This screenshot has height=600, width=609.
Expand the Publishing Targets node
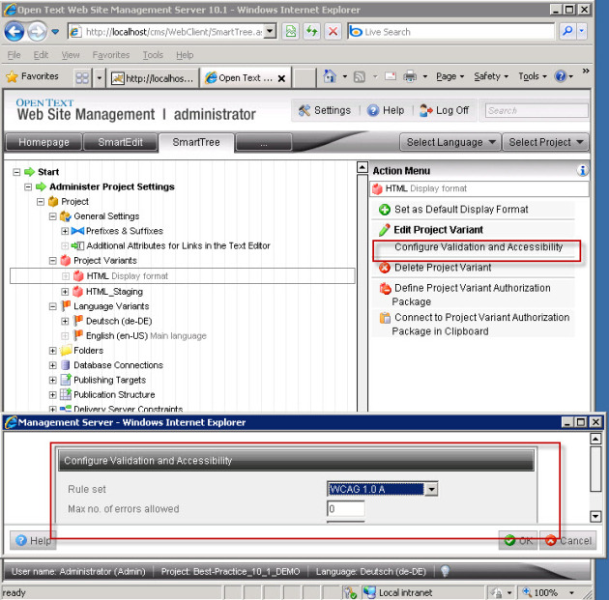coord(53,380)
